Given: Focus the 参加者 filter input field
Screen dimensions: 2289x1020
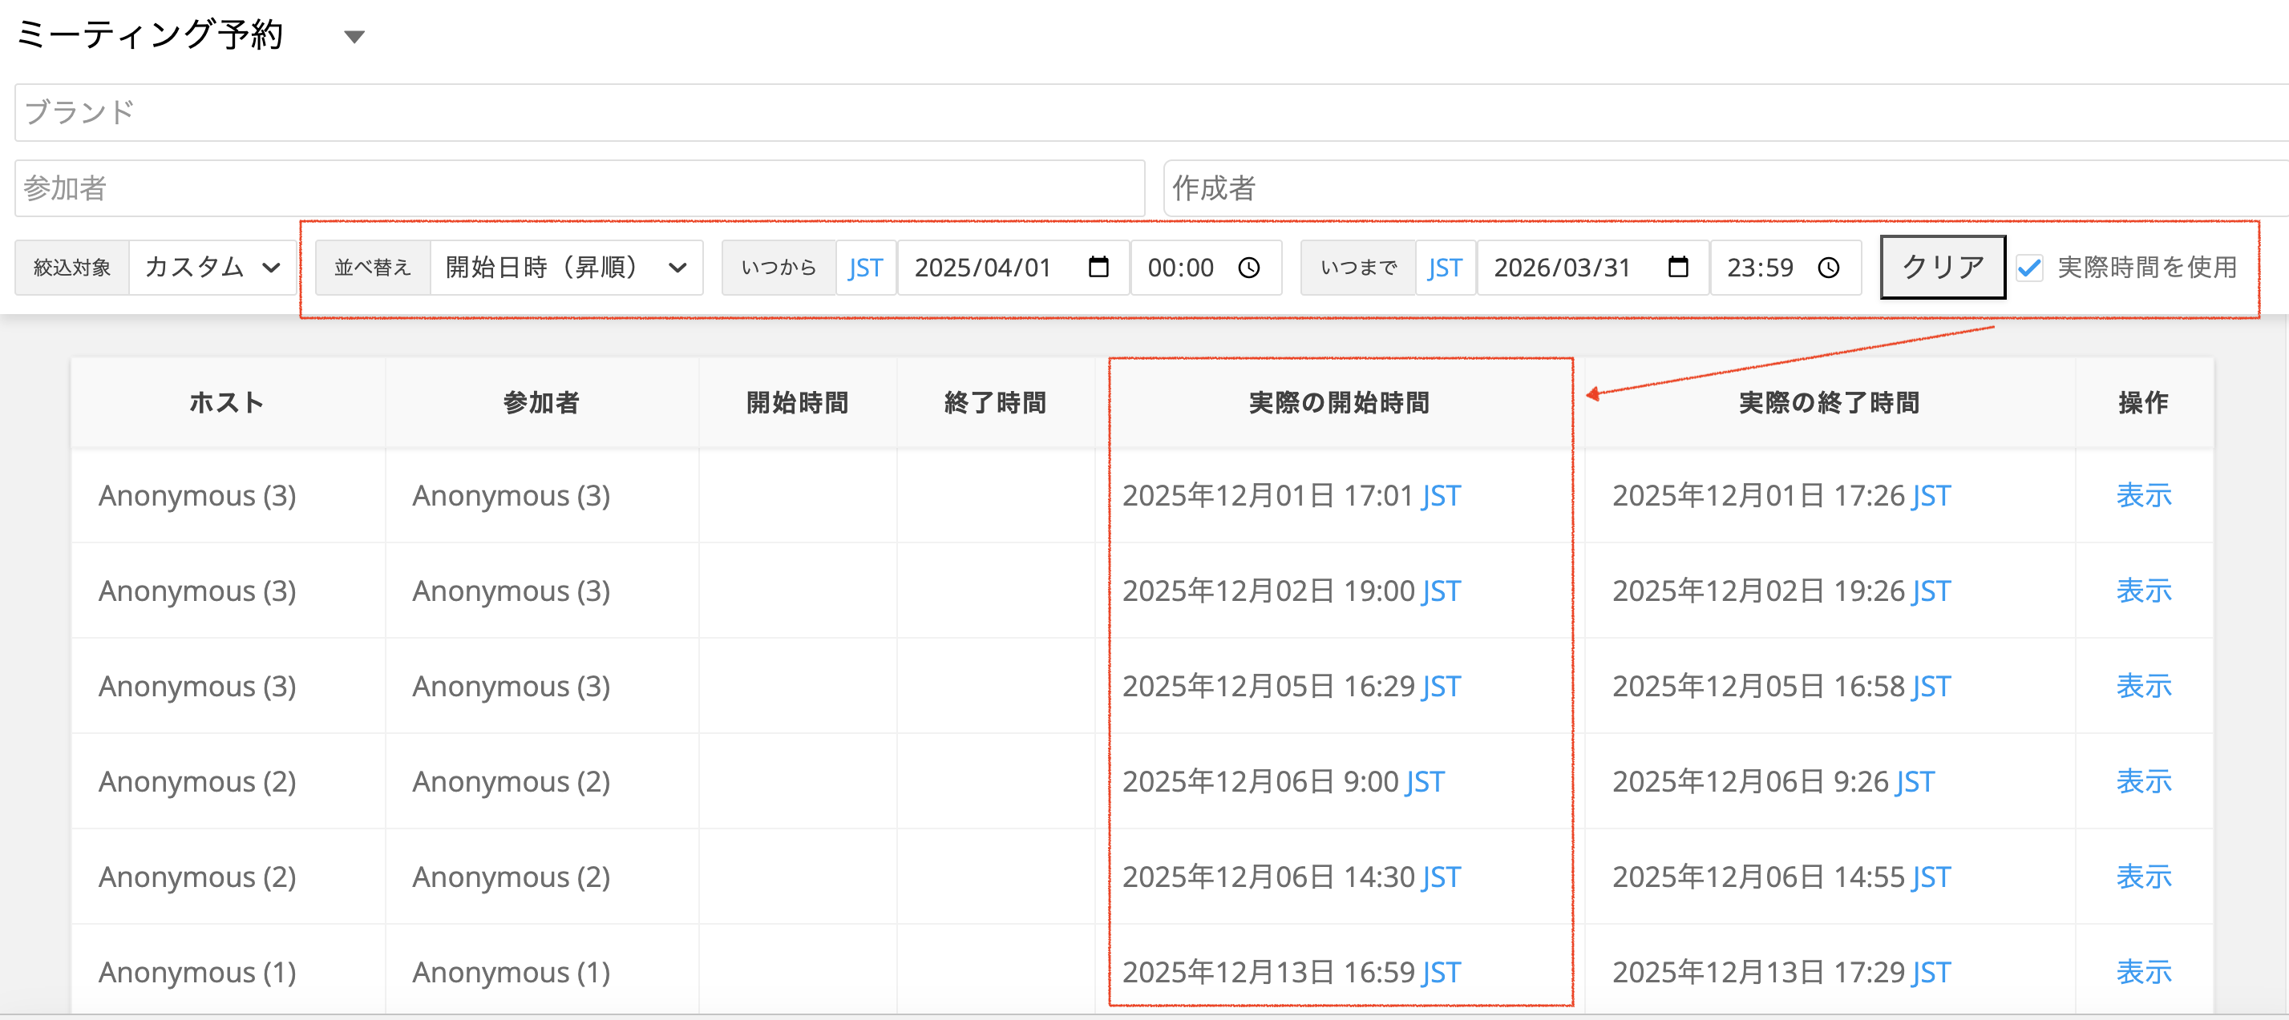Looking at the screenshot, I should tap(577, 188).
